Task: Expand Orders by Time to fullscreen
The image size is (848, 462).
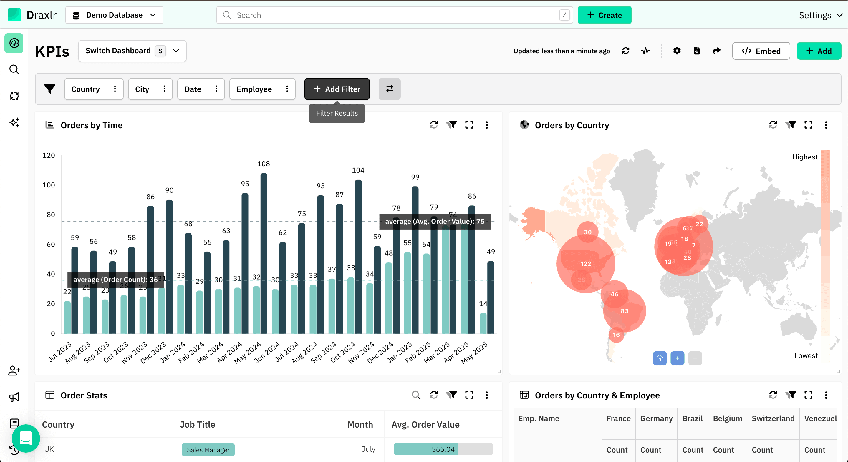Action: pos(469,125)
